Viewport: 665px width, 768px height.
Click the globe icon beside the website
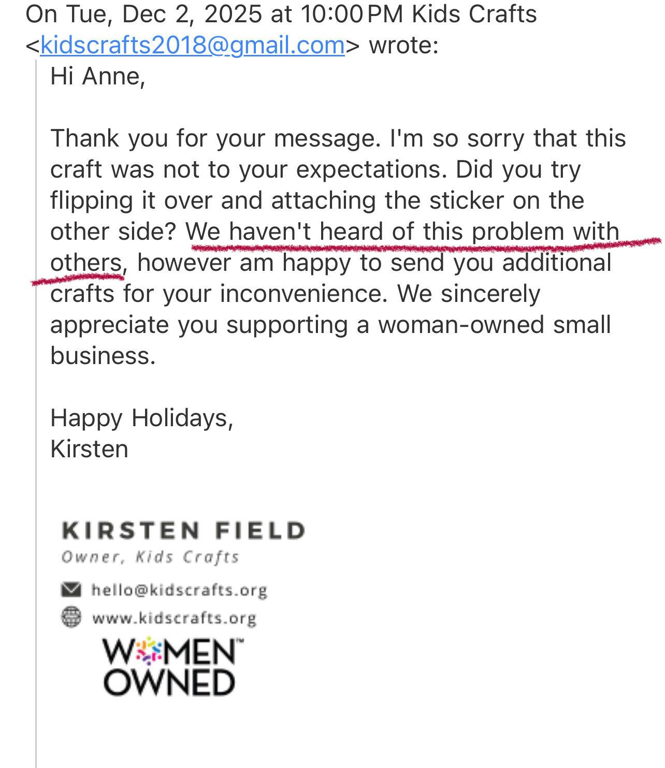[x=71, y=617]
